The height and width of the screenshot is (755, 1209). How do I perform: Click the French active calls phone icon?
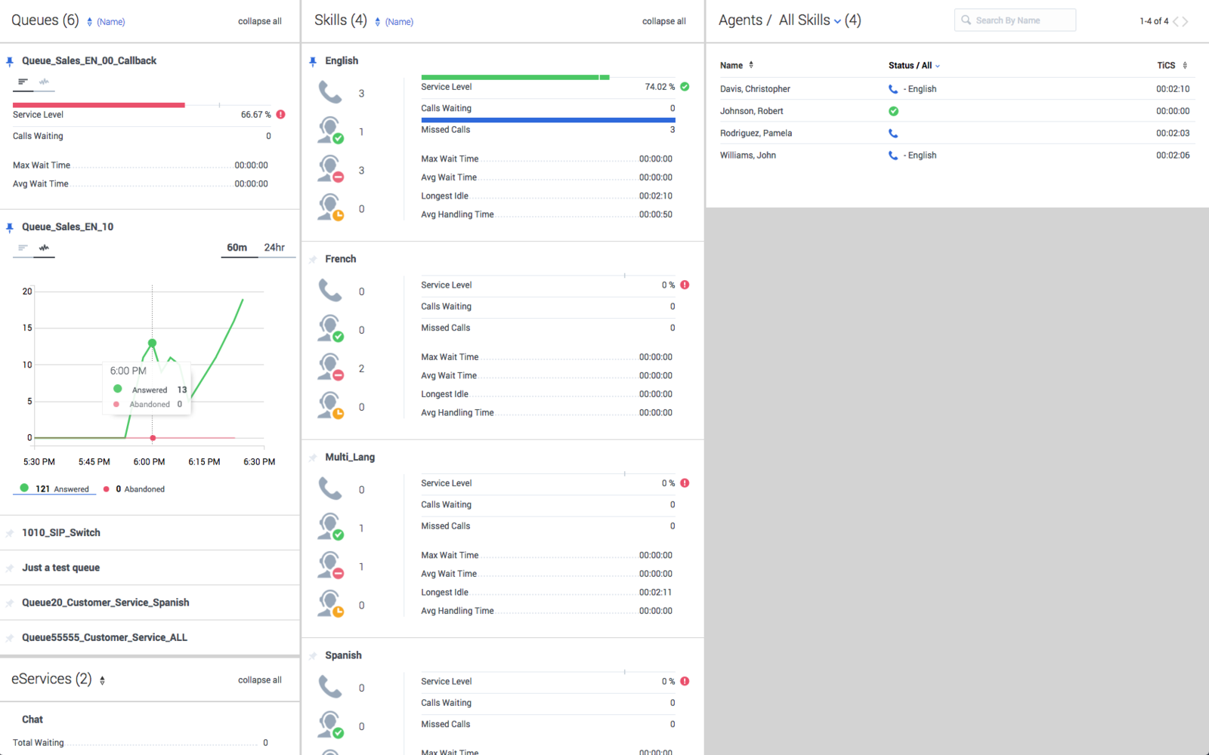point(330,291)
